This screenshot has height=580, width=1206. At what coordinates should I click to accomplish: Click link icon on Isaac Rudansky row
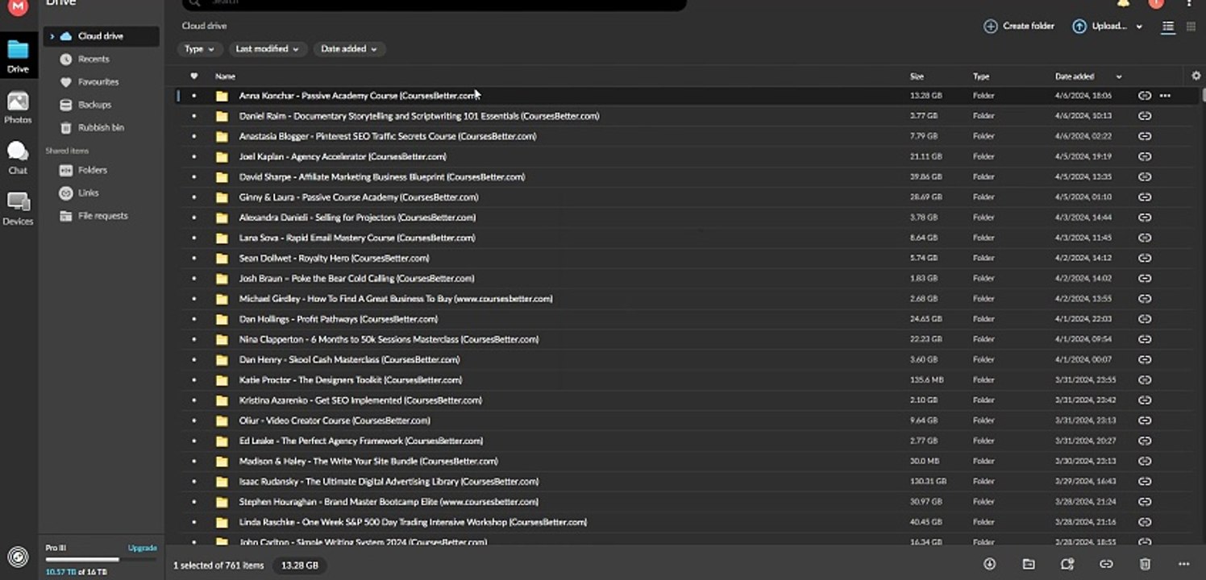(1145, 482)
